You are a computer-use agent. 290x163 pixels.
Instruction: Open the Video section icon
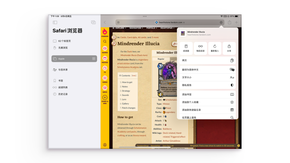point(105,78)
